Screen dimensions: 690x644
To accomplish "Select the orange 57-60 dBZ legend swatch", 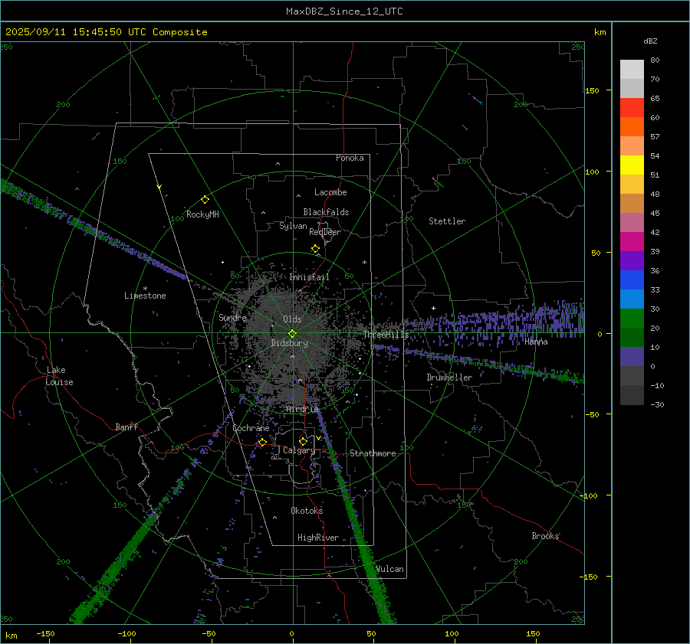I will (x=632, y=126).
